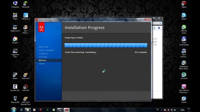Open the Computer desktop icon
The image size is (200, 112).
[15, 4]
